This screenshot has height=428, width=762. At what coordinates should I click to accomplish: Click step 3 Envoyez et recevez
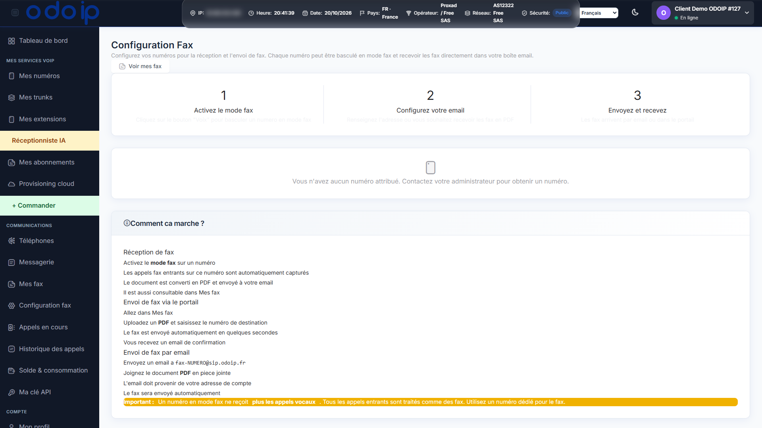click(x=637, y=105)
